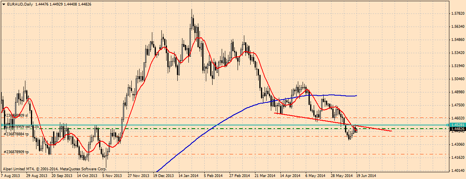Click the 5 Nov 2013 date label
Screen dimensions: 466x179
pyautogui.click(x=112, y=176)
